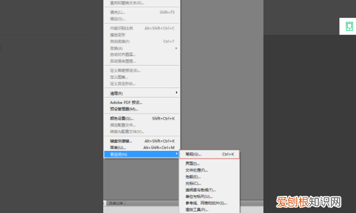Viewport: 356px width, 213px height.
Task: Expand the 变换(A) submenu arrow
Action: (176, 48)
